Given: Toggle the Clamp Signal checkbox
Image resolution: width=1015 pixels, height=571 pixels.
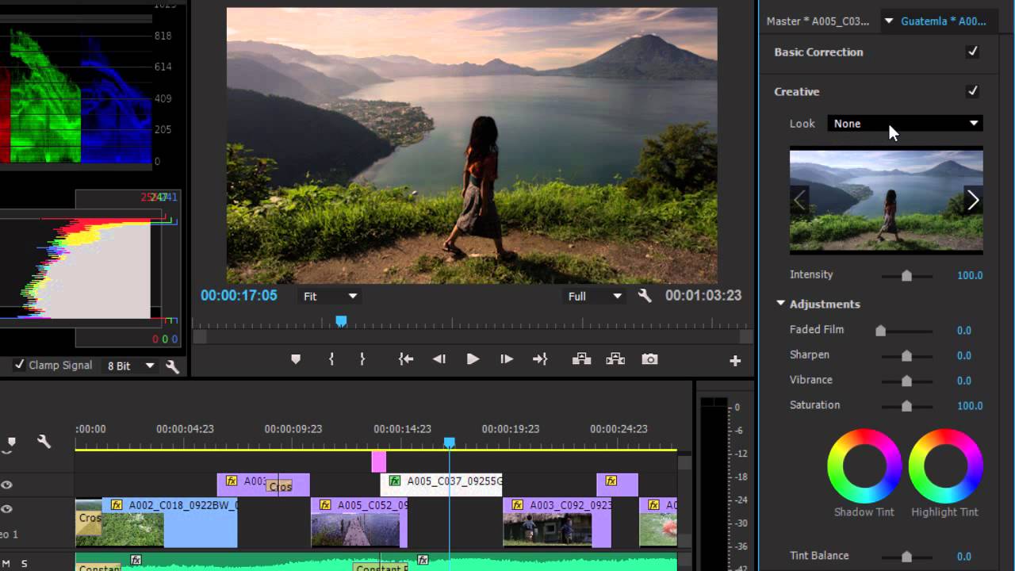Looking at the screenshot, I should coord(20,366).
